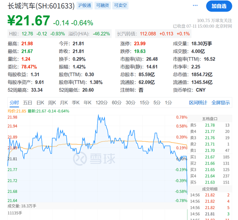Open the three-dot more options menu
This screenshot has width=238, height=220.
(x=195, y=6)
